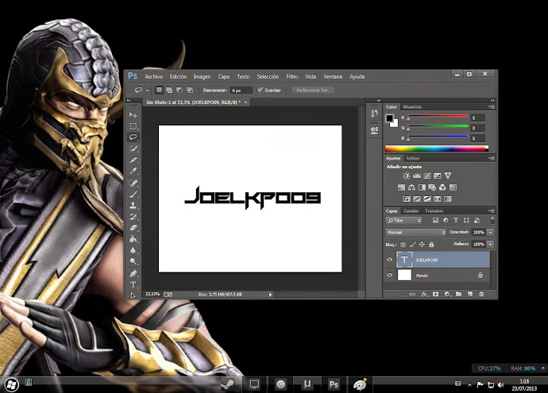
Task: Select the Pen tool
Action: [133, 272]
